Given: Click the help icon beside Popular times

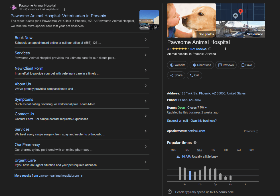Looking at the screenshot, I should coord(195,143).
